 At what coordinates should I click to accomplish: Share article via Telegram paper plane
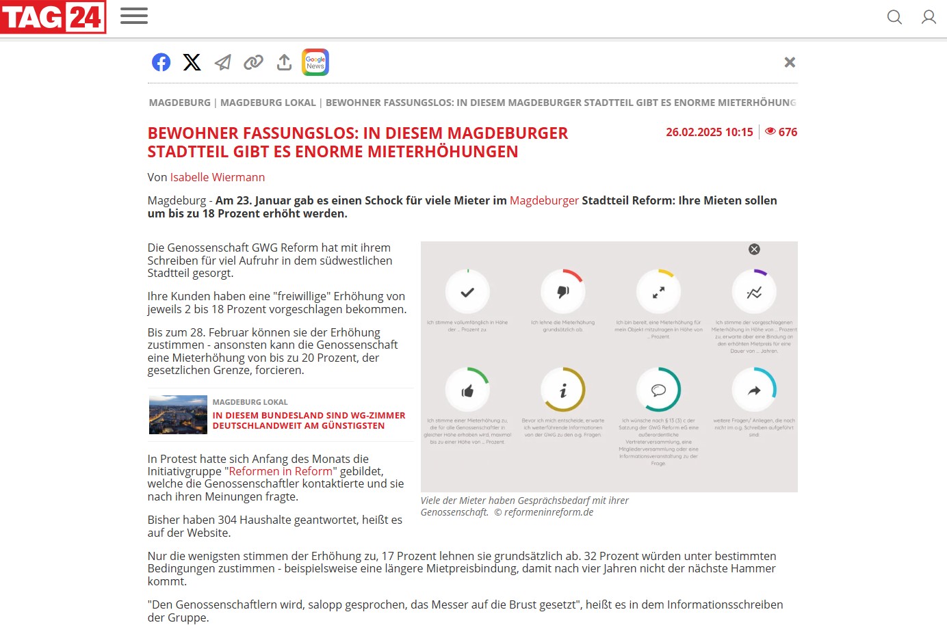pyautogui.click(x=223, y=62)
